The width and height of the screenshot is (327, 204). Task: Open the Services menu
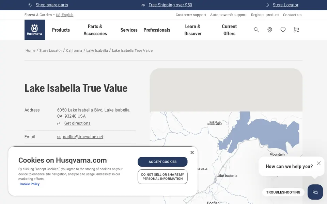click(x=129, y=30)
